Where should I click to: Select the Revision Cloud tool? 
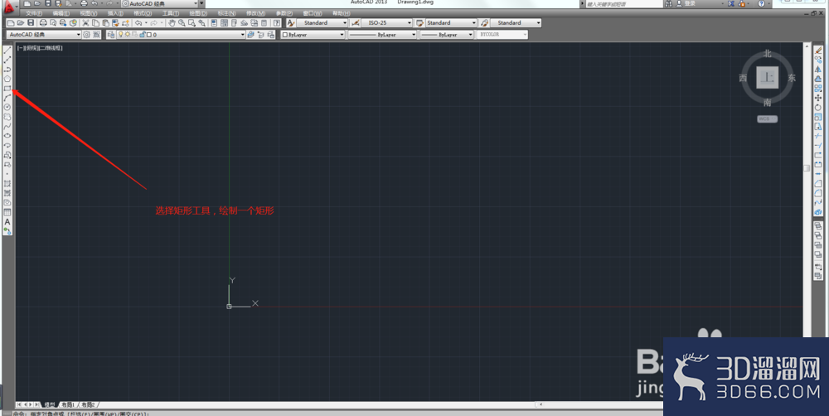[7, 117]
